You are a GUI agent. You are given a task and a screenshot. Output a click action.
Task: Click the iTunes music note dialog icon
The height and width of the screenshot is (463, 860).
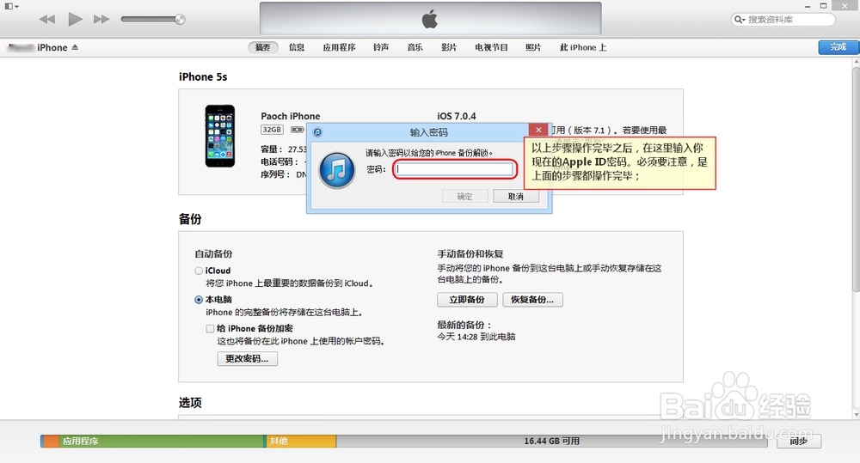point(337,170)
